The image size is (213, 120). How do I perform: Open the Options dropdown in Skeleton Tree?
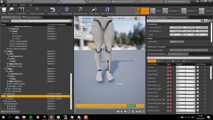click(6, 21)
